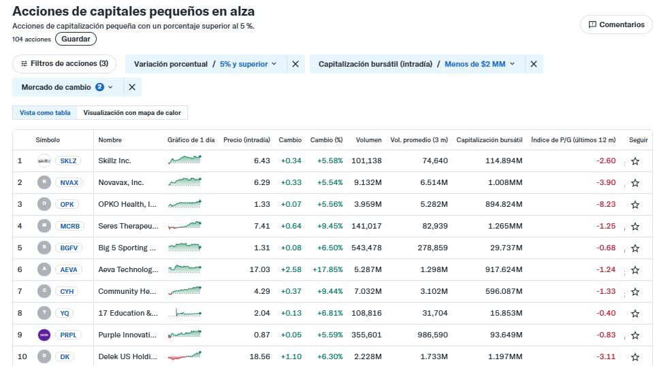Click the Purple Innovation logo icon
Viewport: 657px width, 366px height.
pos(44,335)
